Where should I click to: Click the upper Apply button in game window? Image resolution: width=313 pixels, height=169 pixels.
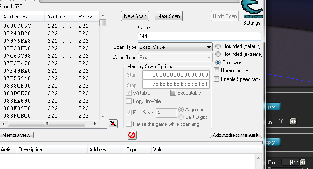coord(273,107)
